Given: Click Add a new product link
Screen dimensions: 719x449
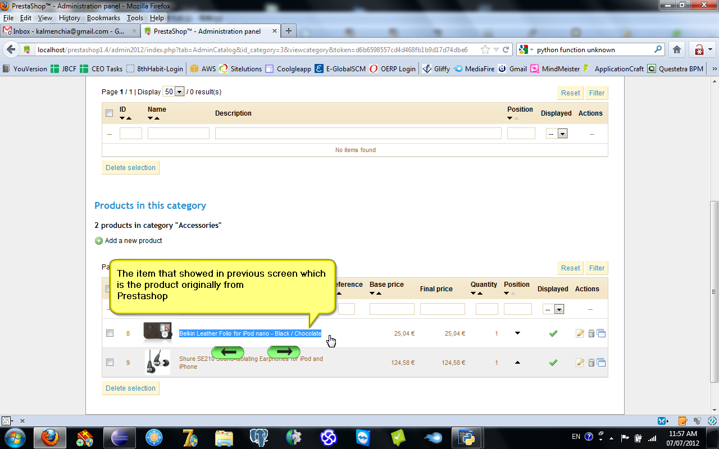Looking at the screenshot, I should (x=133, y=241).
